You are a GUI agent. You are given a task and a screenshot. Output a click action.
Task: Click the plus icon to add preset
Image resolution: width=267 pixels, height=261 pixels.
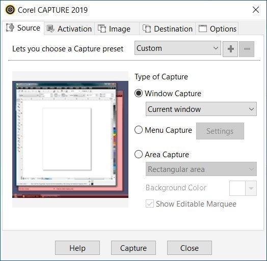[230, 49]
